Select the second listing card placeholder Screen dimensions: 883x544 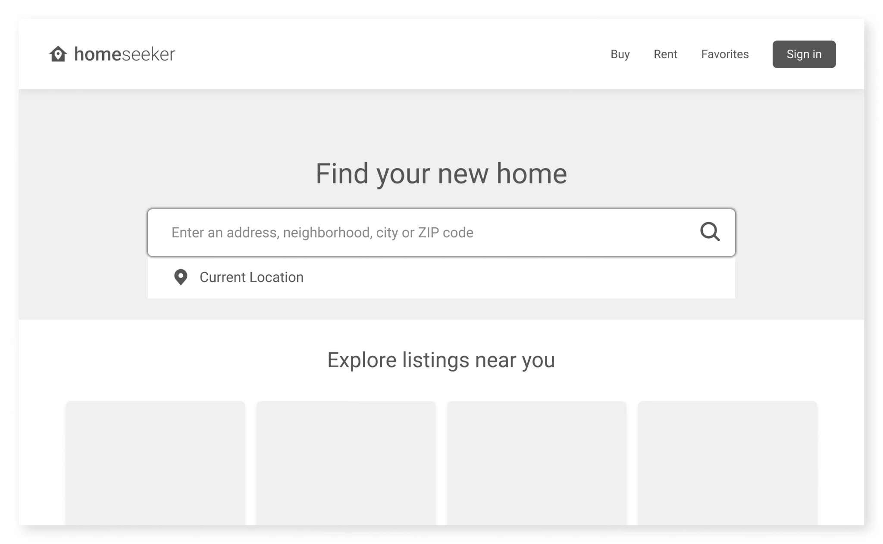[x=346, y=462]
